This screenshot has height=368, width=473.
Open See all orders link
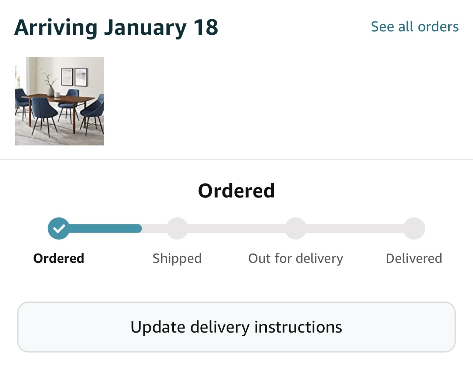[x=415, y=27]
